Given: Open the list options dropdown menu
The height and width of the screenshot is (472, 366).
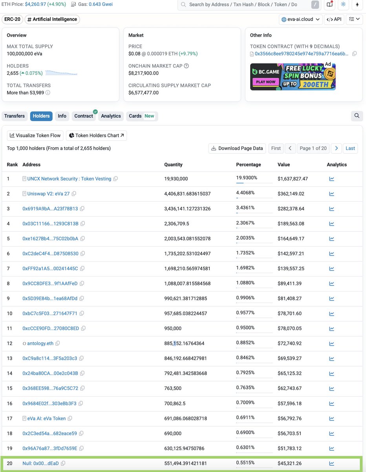Looking at the screenshot, I should coord(354,19).
